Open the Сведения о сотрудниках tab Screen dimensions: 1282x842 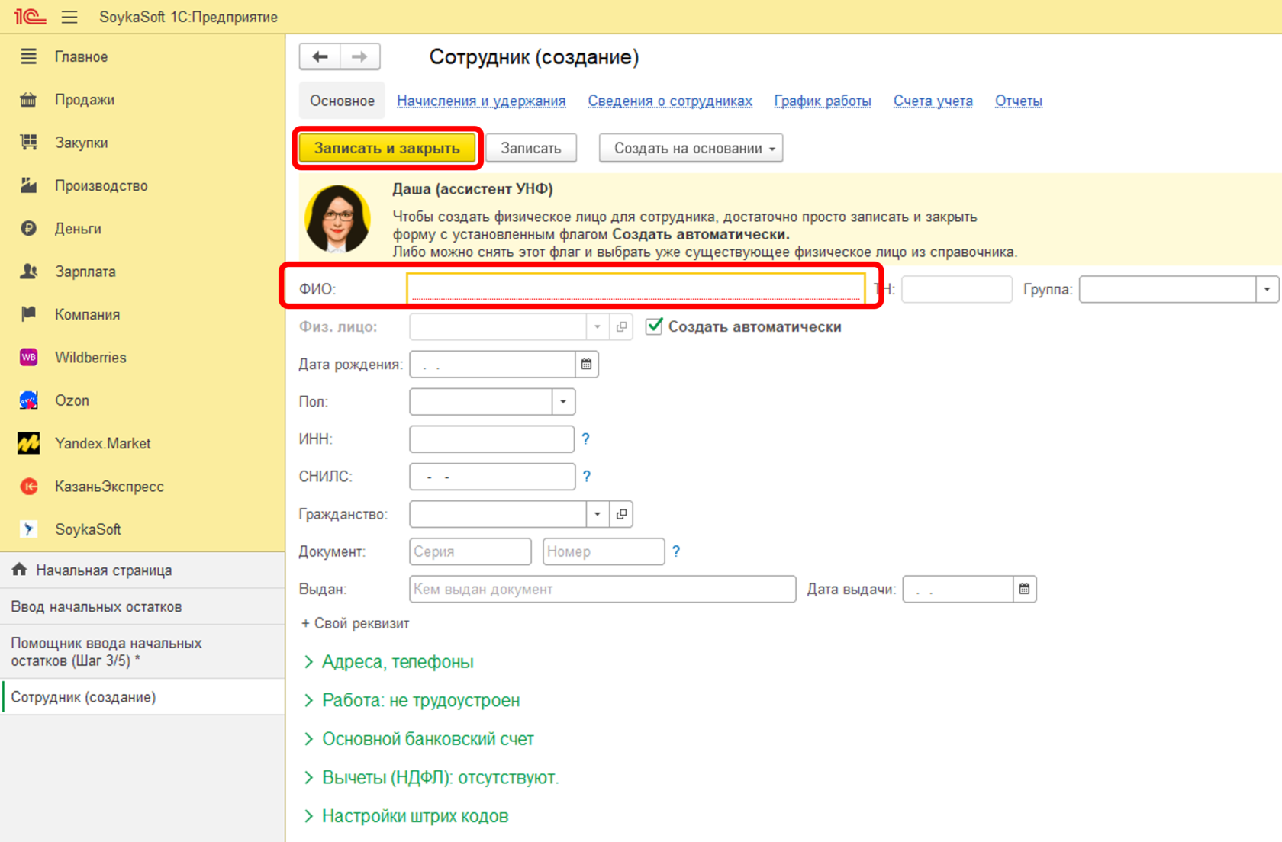(x=670, y=101)
